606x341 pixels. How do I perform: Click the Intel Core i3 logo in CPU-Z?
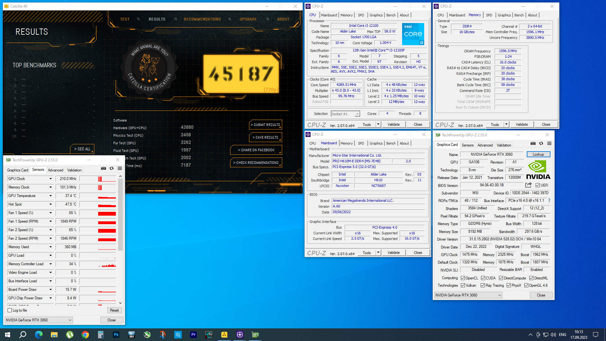pyautogui.click(x=413, y=34)
